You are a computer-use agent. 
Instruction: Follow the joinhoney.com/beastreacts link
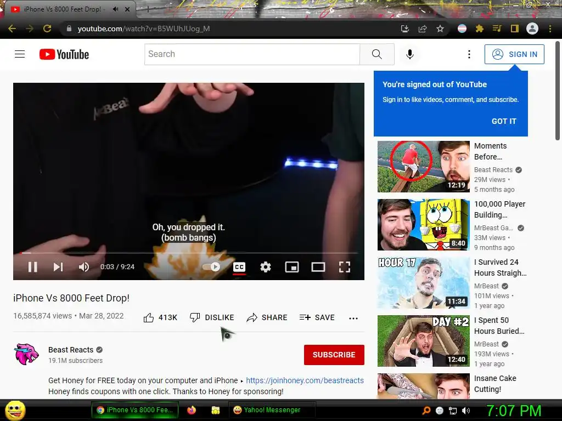pyautogui.click(x=305, y=380)
